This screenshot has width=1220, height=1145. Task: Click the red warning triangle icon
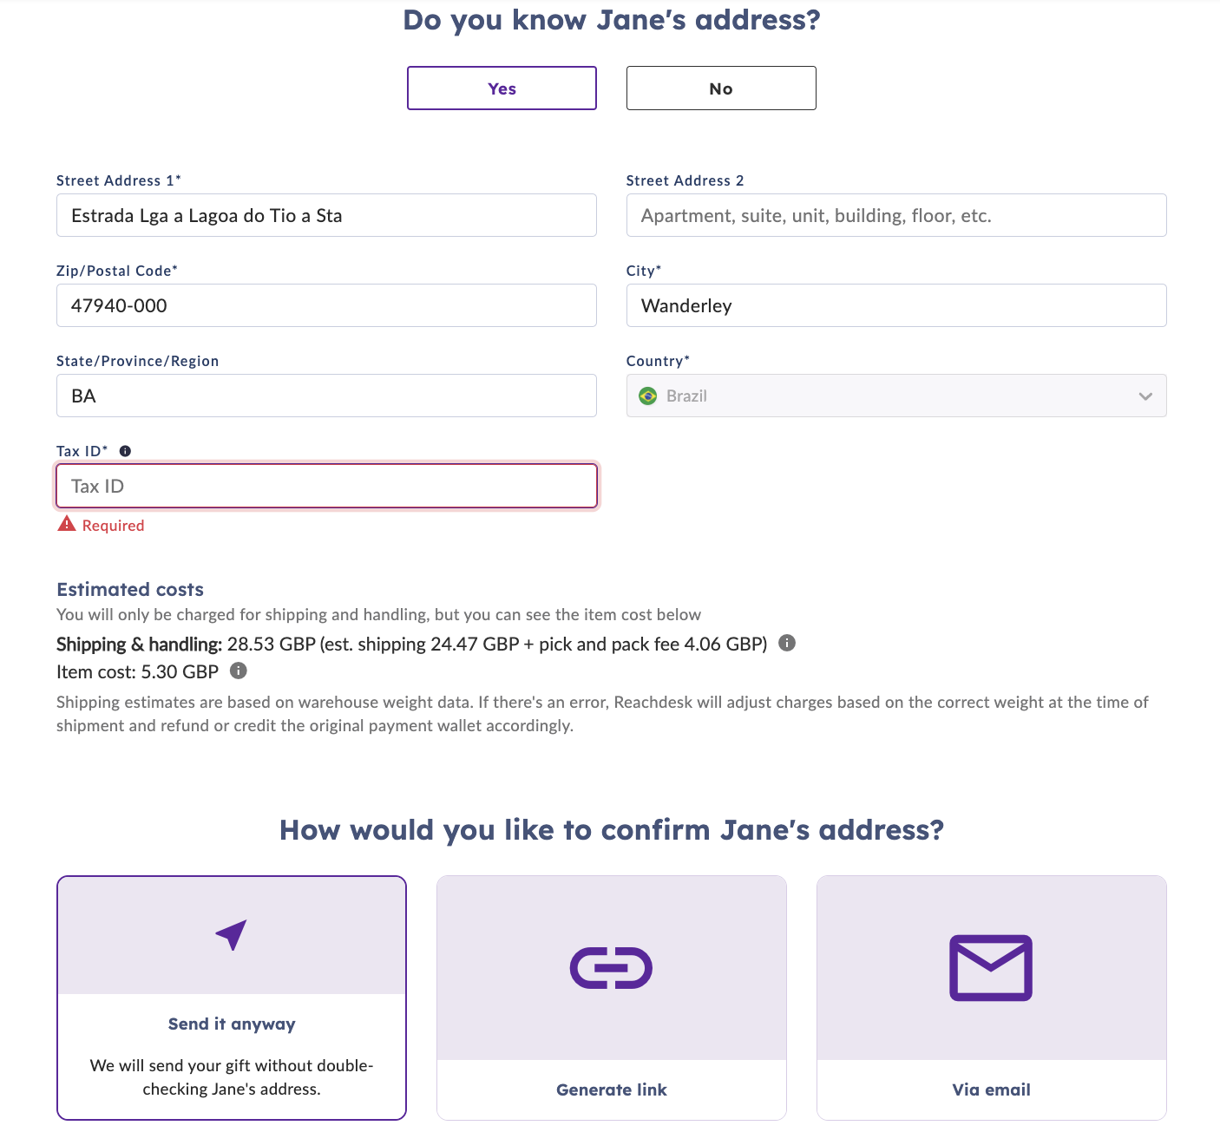click(67, 524)
